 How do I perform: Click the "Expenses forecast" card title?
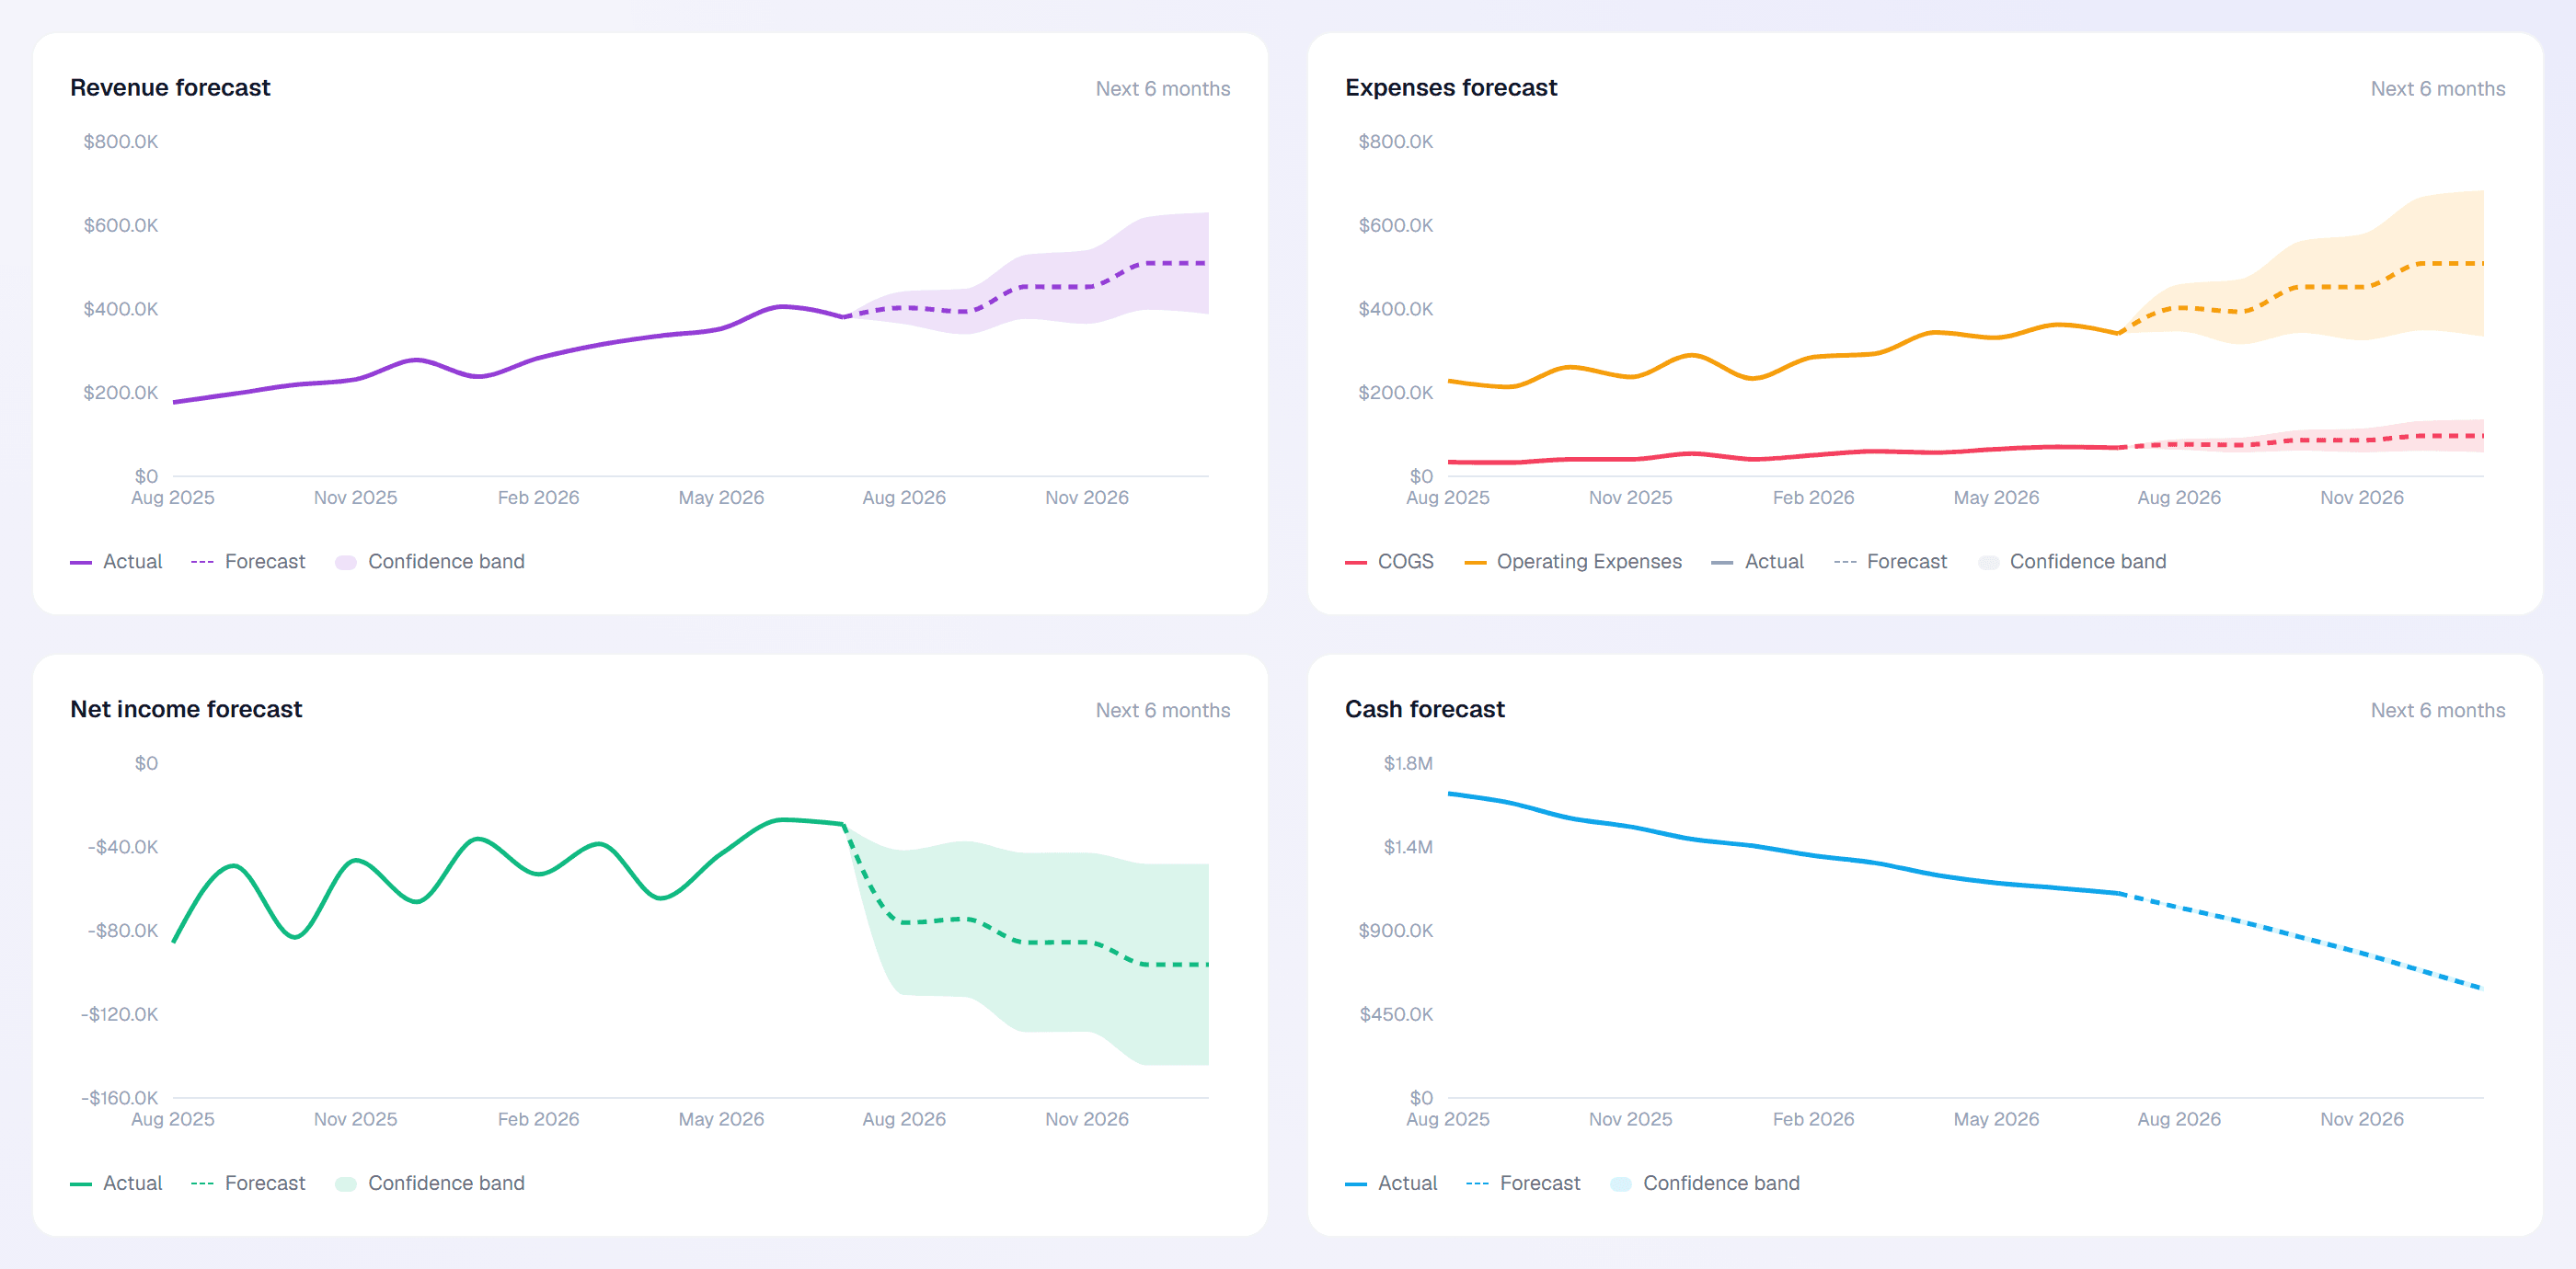pos(1451,88)
